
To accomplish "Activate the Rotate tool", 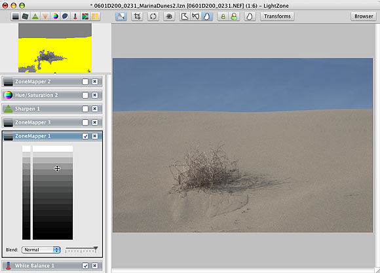I will (x=153, y=16).
